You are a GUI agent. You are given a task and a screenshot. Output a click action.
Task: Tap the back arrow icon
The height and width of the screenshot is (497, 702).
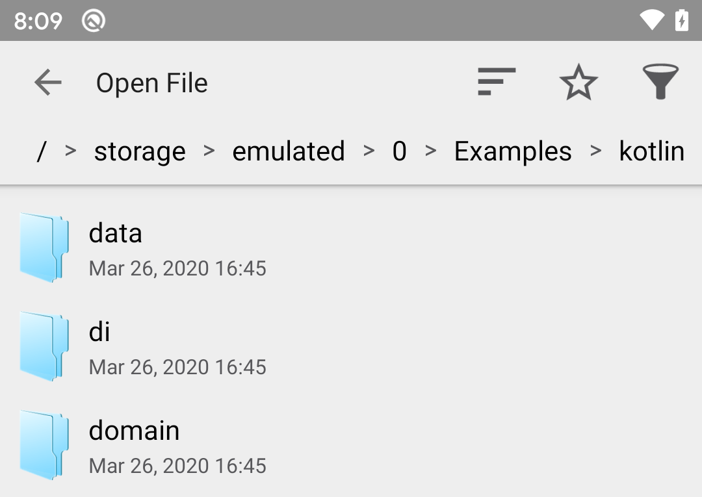[47, 83]
